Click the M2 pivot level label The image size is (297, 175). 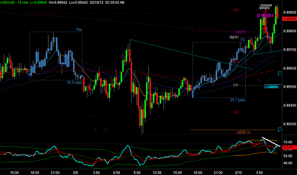236,112
